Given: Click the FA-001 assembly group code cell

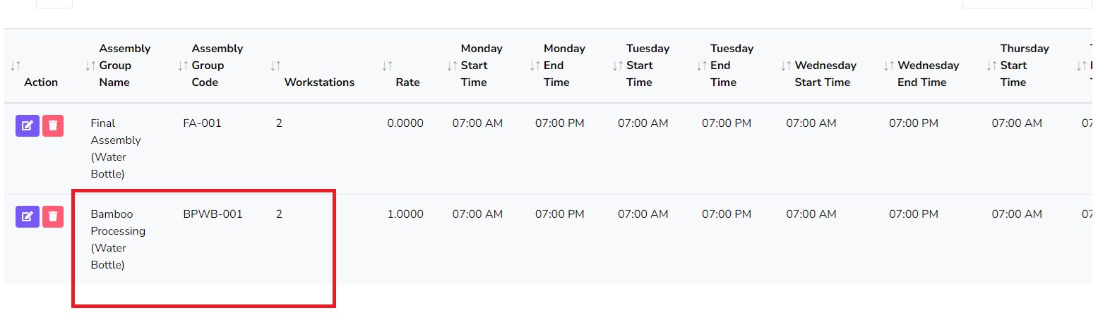Looking at the screenshot, I should [202, 123].
